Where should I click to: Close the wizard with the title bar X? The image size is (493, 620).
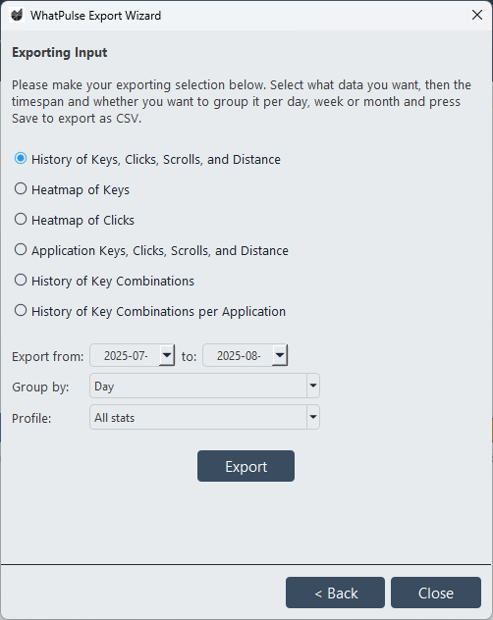pos(477,15)
